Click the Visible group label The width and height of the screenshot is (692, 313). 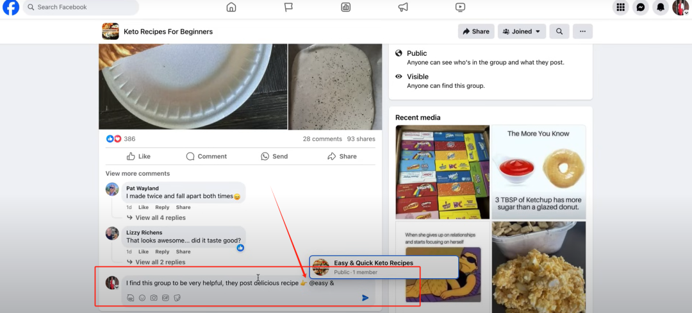[418, 77]
